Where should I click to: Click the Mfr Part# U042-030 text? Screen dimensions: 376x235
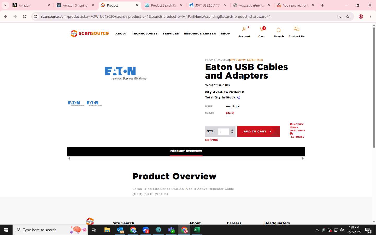tap(246, 60)
